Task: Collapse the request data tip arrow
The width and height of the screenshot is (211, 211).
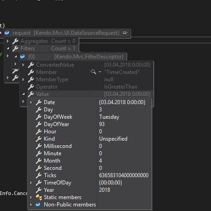Action: click(x=1, y=33)
